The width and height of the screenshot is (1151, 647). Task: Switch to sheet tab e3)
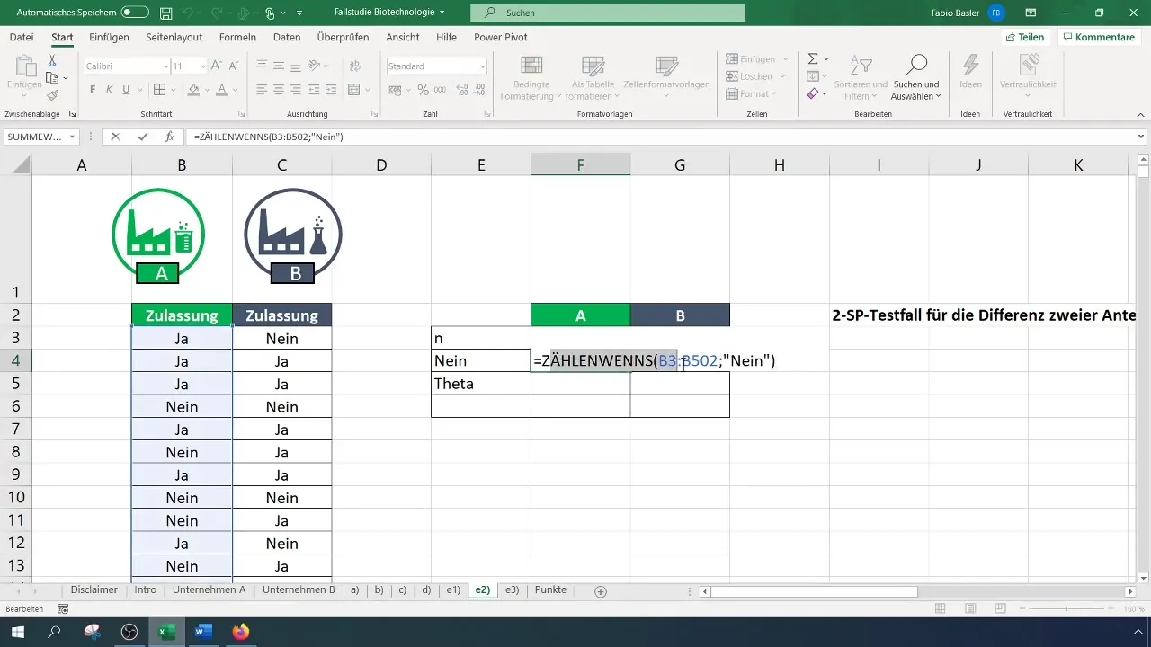[512, 590]
